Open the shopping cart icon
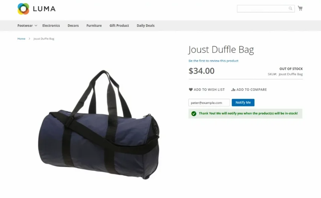This screenshot has width=321, height=198. (300, 8)
